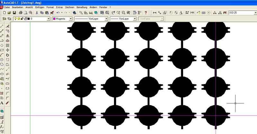Image resolution: width=257 pixels, height=134 pixels.
Task: Open the first VonLayer linetype dropdown
Action: point(106,19)
